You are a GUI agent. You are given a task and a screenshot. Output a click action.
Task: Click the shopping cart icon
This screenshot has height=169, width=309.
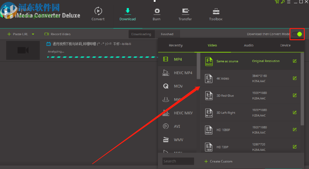277,2
